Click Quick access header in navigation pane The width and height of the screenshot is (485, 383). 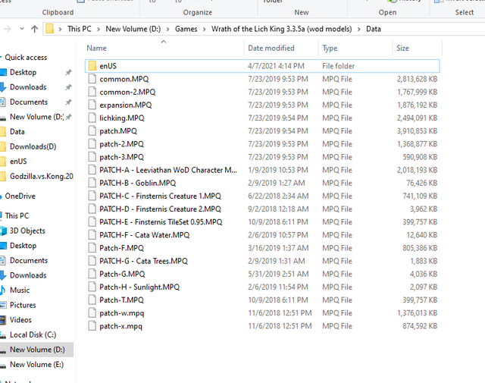(x=26, y=58)
